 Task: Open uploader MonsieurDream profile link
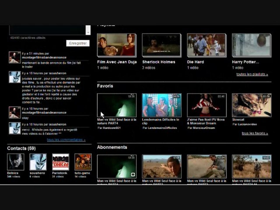(204, 128)
